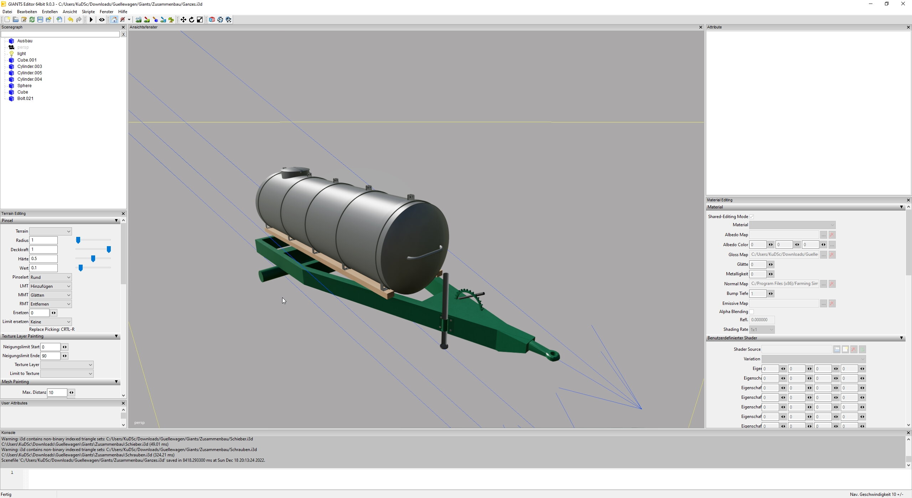Viewport: 912px width, 498px height.
Task: Toggle Shared-Editing Mode checkbox
Action: pyautogui.click(x=752, y=217)
